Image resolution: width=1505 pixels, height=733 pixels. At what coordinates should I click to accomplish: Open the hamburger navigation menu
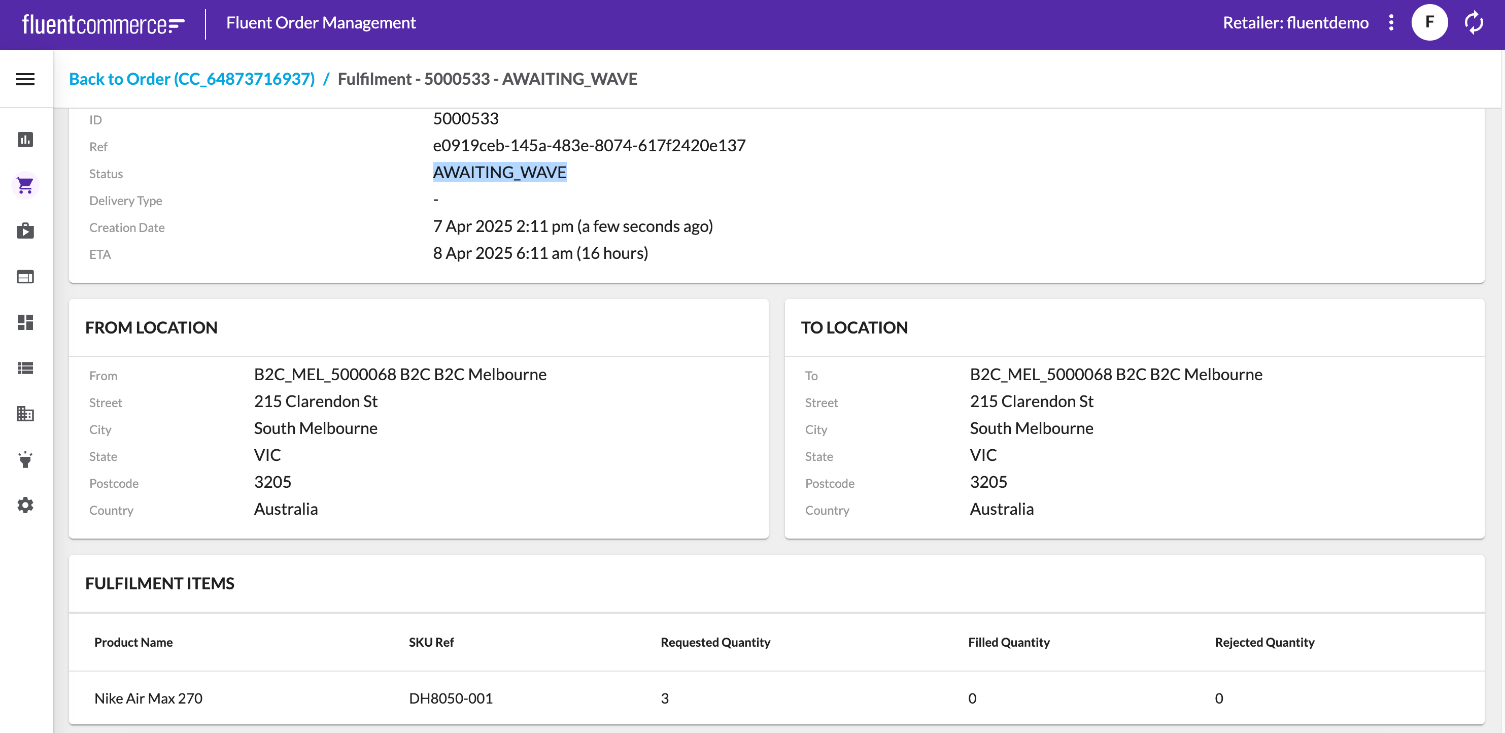tap(25, 79)
